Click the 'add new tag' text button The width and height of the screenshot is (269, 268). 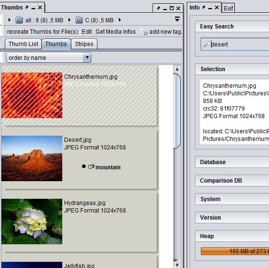(165, 32)
